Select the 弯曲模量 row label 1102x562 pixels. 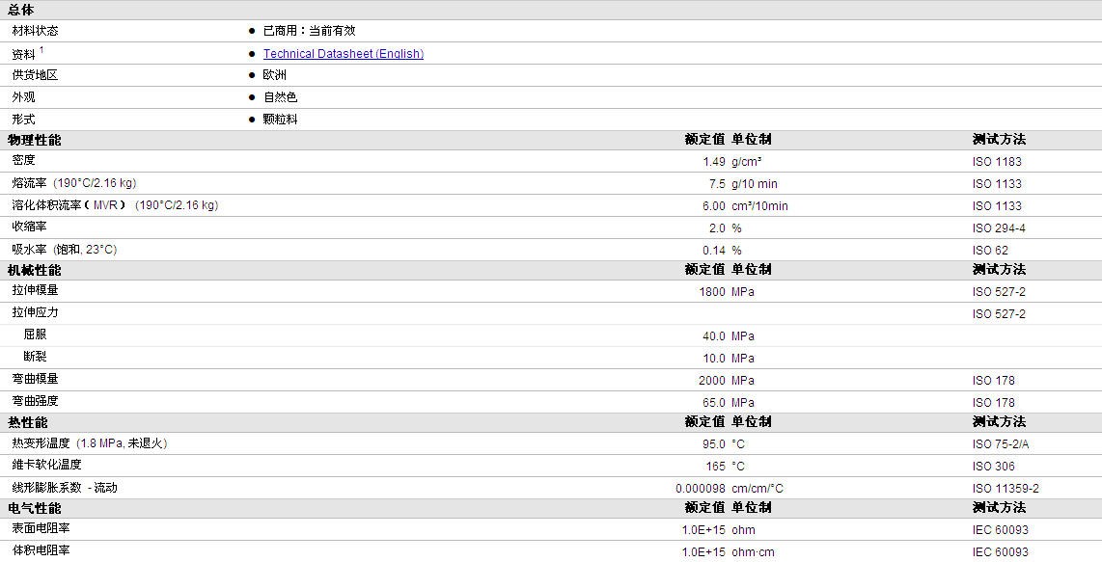35,379
